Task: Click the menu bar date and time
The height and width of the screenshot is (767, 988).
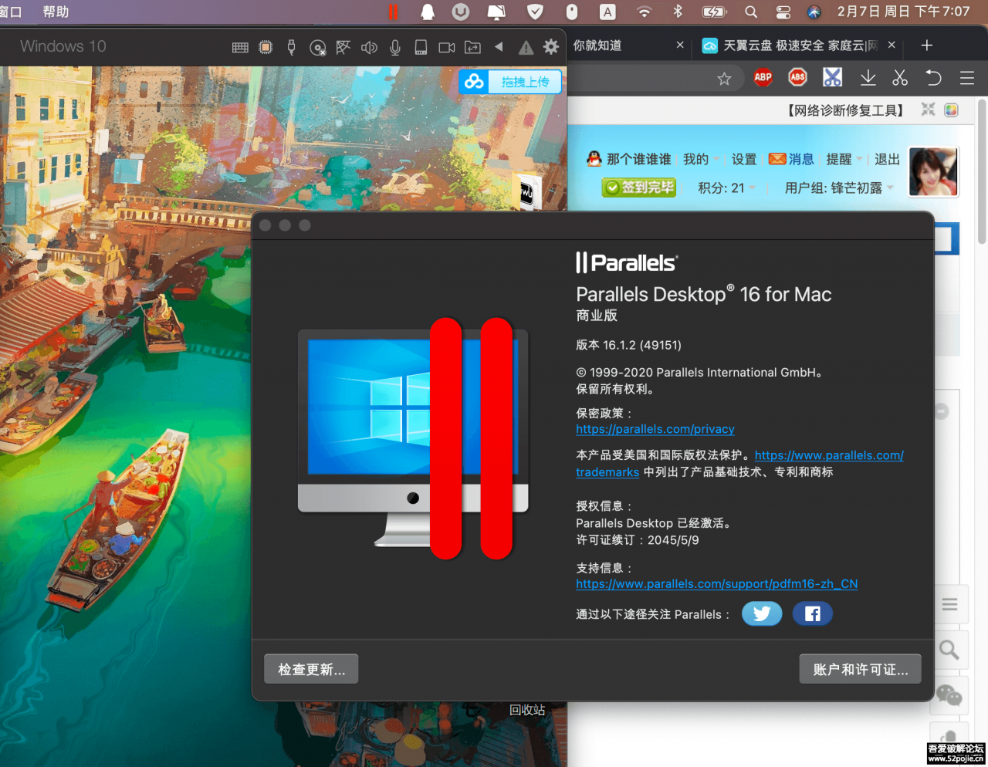Action: 903,12
